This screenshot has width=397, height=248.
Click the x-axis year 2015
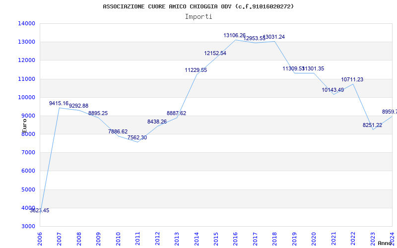point(216,239)
